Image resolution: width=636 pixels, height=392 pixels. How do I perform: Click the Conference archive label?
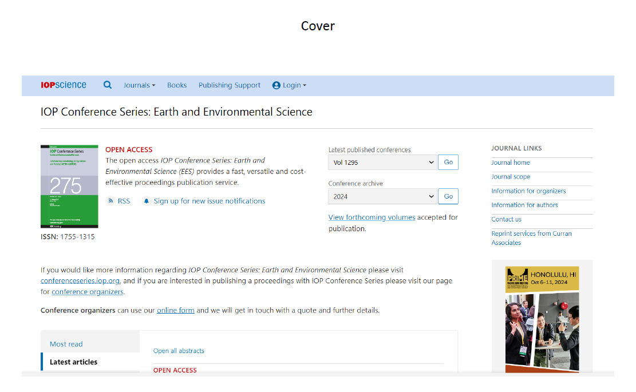(x=355, y=184)
